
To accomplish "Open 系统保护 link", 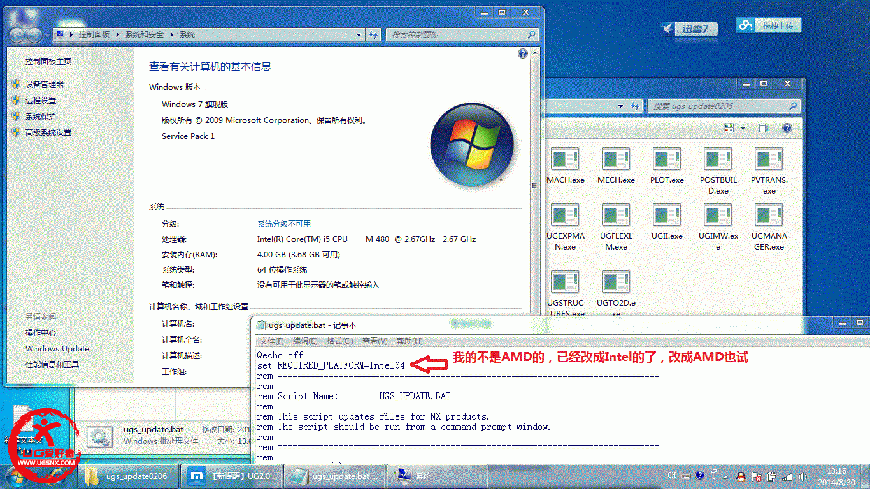I will pyautogui.click(x=41, y=116).
